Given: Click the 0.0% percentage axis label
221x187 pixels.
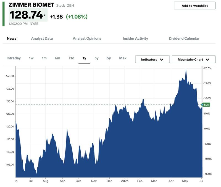Looking at the screenshot, I should (207, 129).
